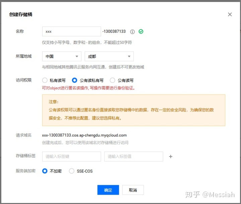Click the info icon beside -1300387133
241x204 pixels.
(132, 32)
